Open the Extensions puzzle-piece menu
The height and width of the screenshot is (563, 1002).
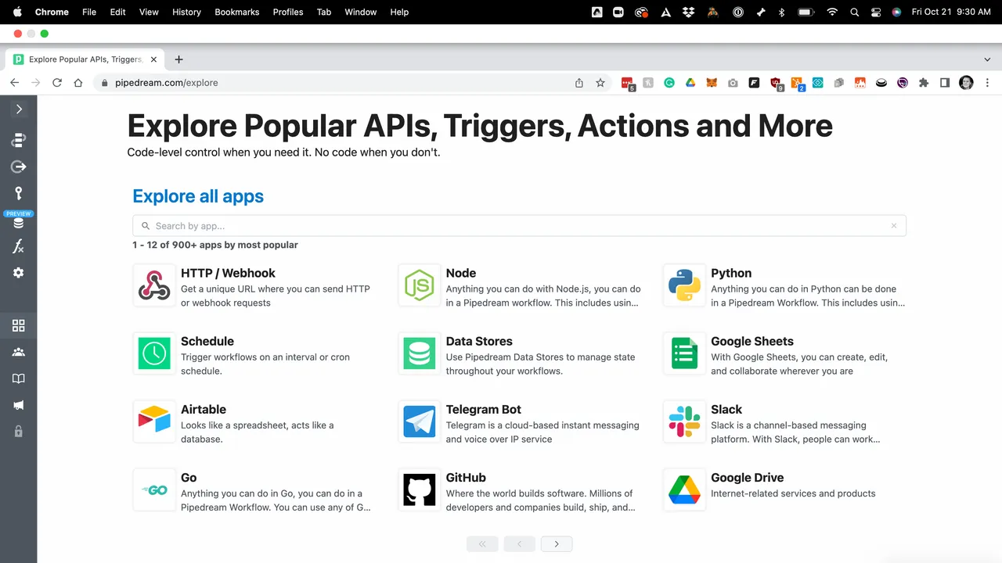(x=924, y=83)
